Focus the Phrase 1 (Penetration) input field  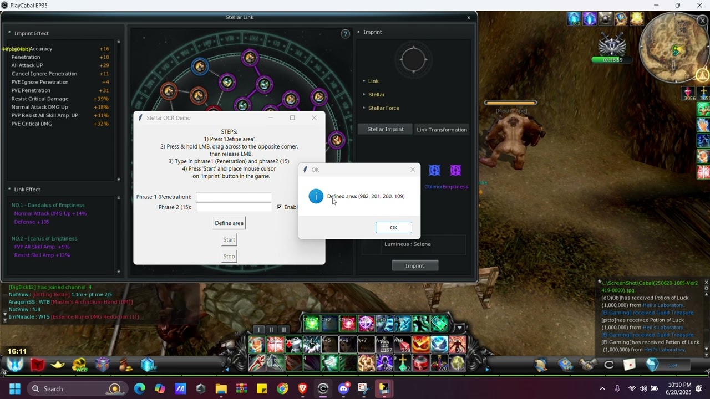234,197
